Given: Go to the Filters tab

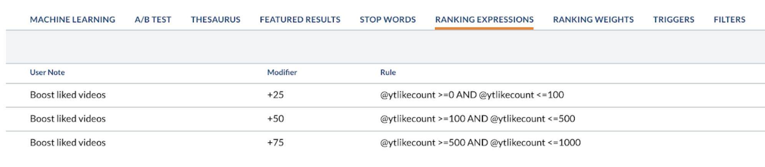Looking at the screenshot, I should click(x=730, y=20).
